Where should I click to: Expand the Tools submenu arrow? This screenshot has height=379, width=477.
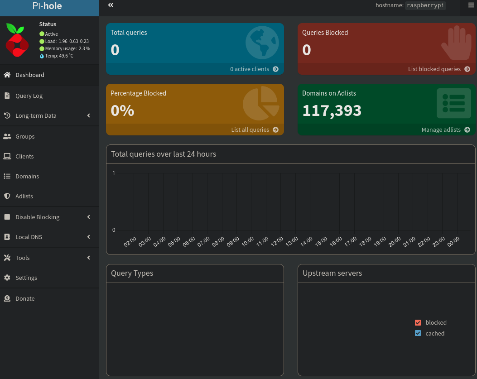coord(89,258)
